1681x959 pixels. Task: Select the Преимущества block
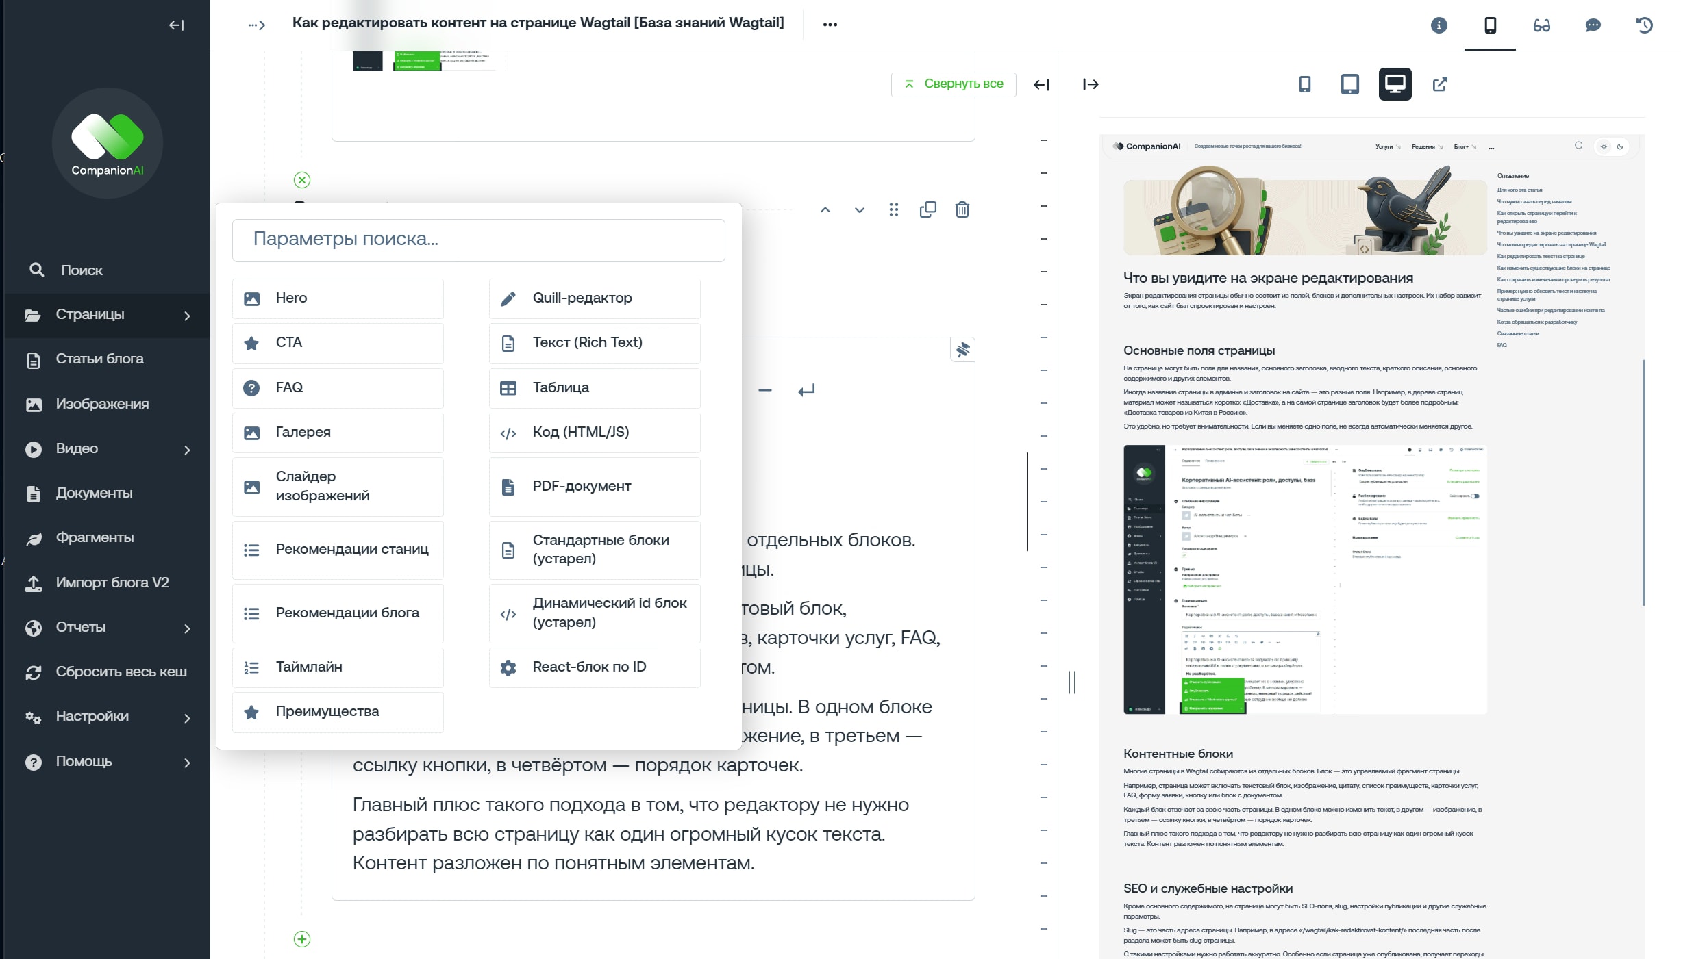tap(338, 712)
